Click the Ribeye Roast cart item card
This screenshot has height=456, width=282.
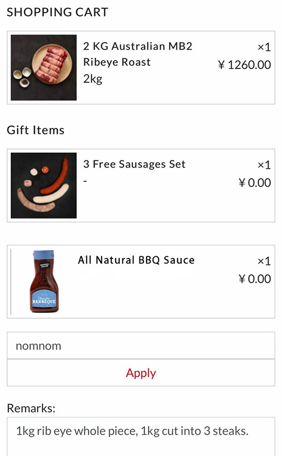pyautogui.click(x=141, y=67)
